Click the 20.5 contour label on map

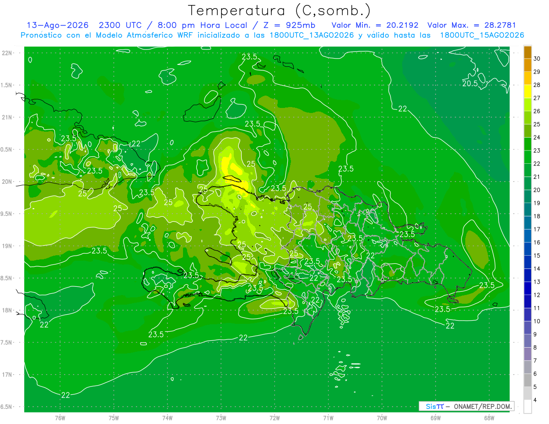click(x=470, y=84)
